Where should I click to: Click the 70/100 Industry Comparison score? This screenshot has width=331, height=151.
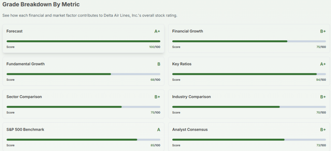coord(321,113)
